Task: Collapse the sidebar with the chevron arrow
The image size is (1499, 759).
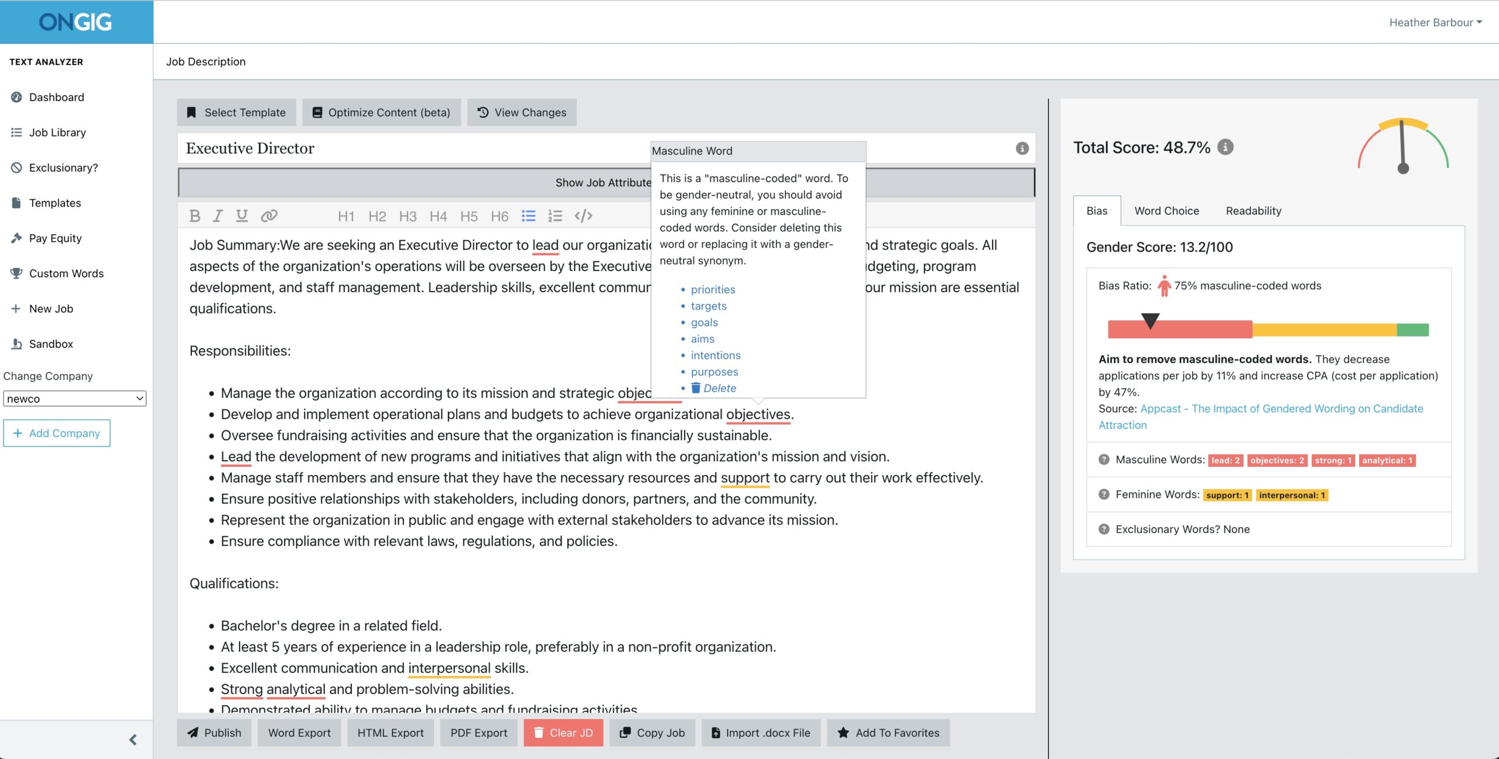Action: [x=133, y=740]
